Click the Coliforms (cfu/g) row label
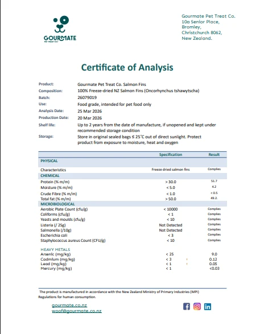 click(x=55, y=215)
